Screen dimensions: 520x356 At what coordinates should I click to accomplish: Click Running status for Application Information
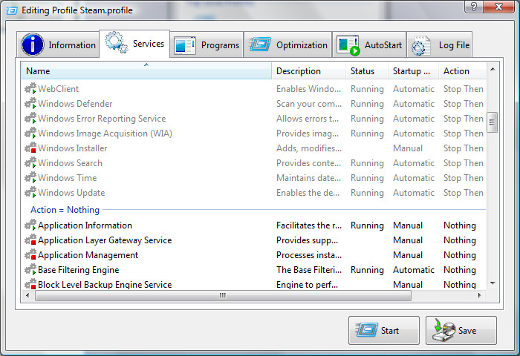click(x=367, y=225)
